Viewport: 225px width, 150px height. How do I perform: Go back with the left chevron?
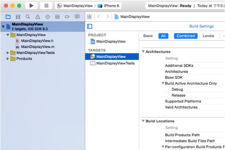99,17
